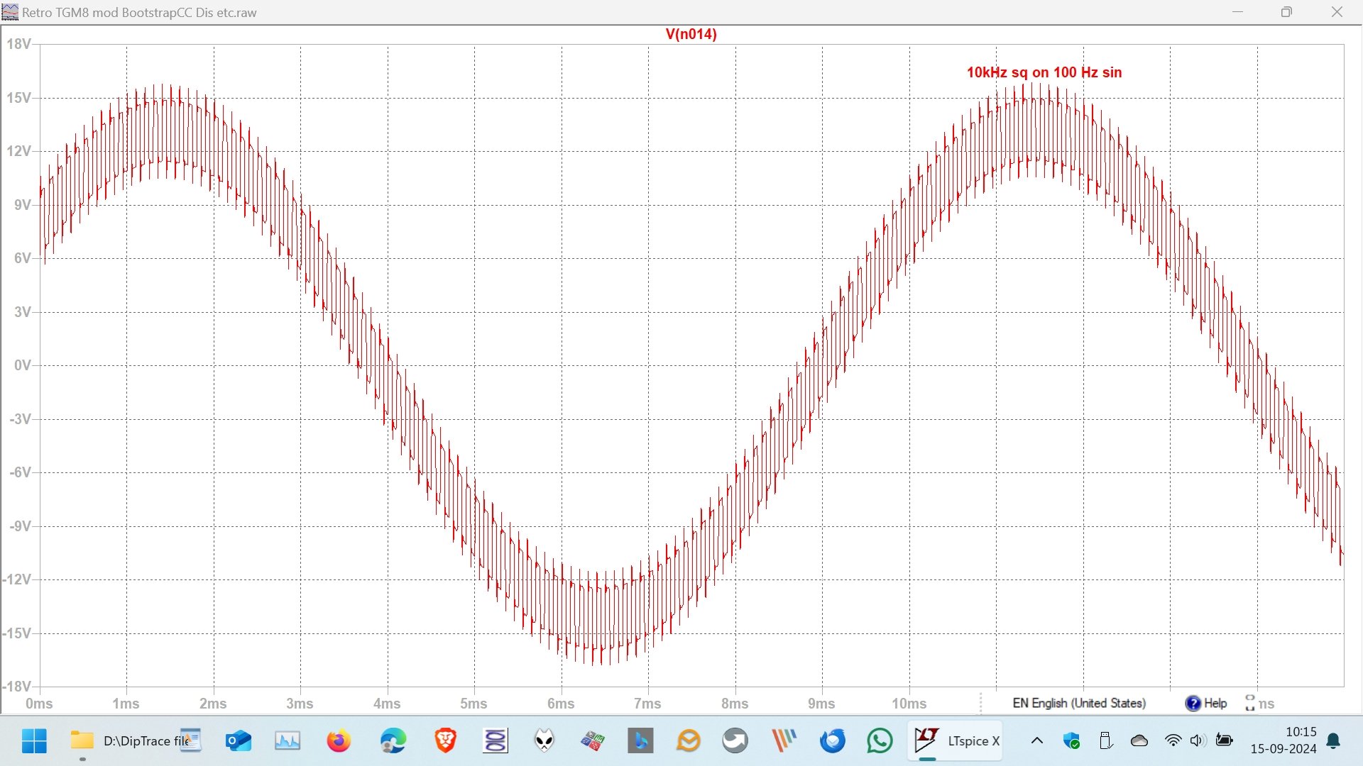The height and width of the screenshot is (766, 1363).
Task: Open the overlapping document window icon in taskbar
Action: coord(190,740)
